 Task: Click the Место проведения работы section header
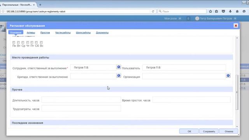pyautogui.click(x=121, y=58)
